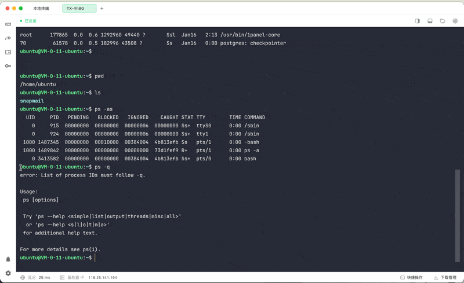Click the CAUGHT column header
464x283 pixels.
tap(169, 117)
